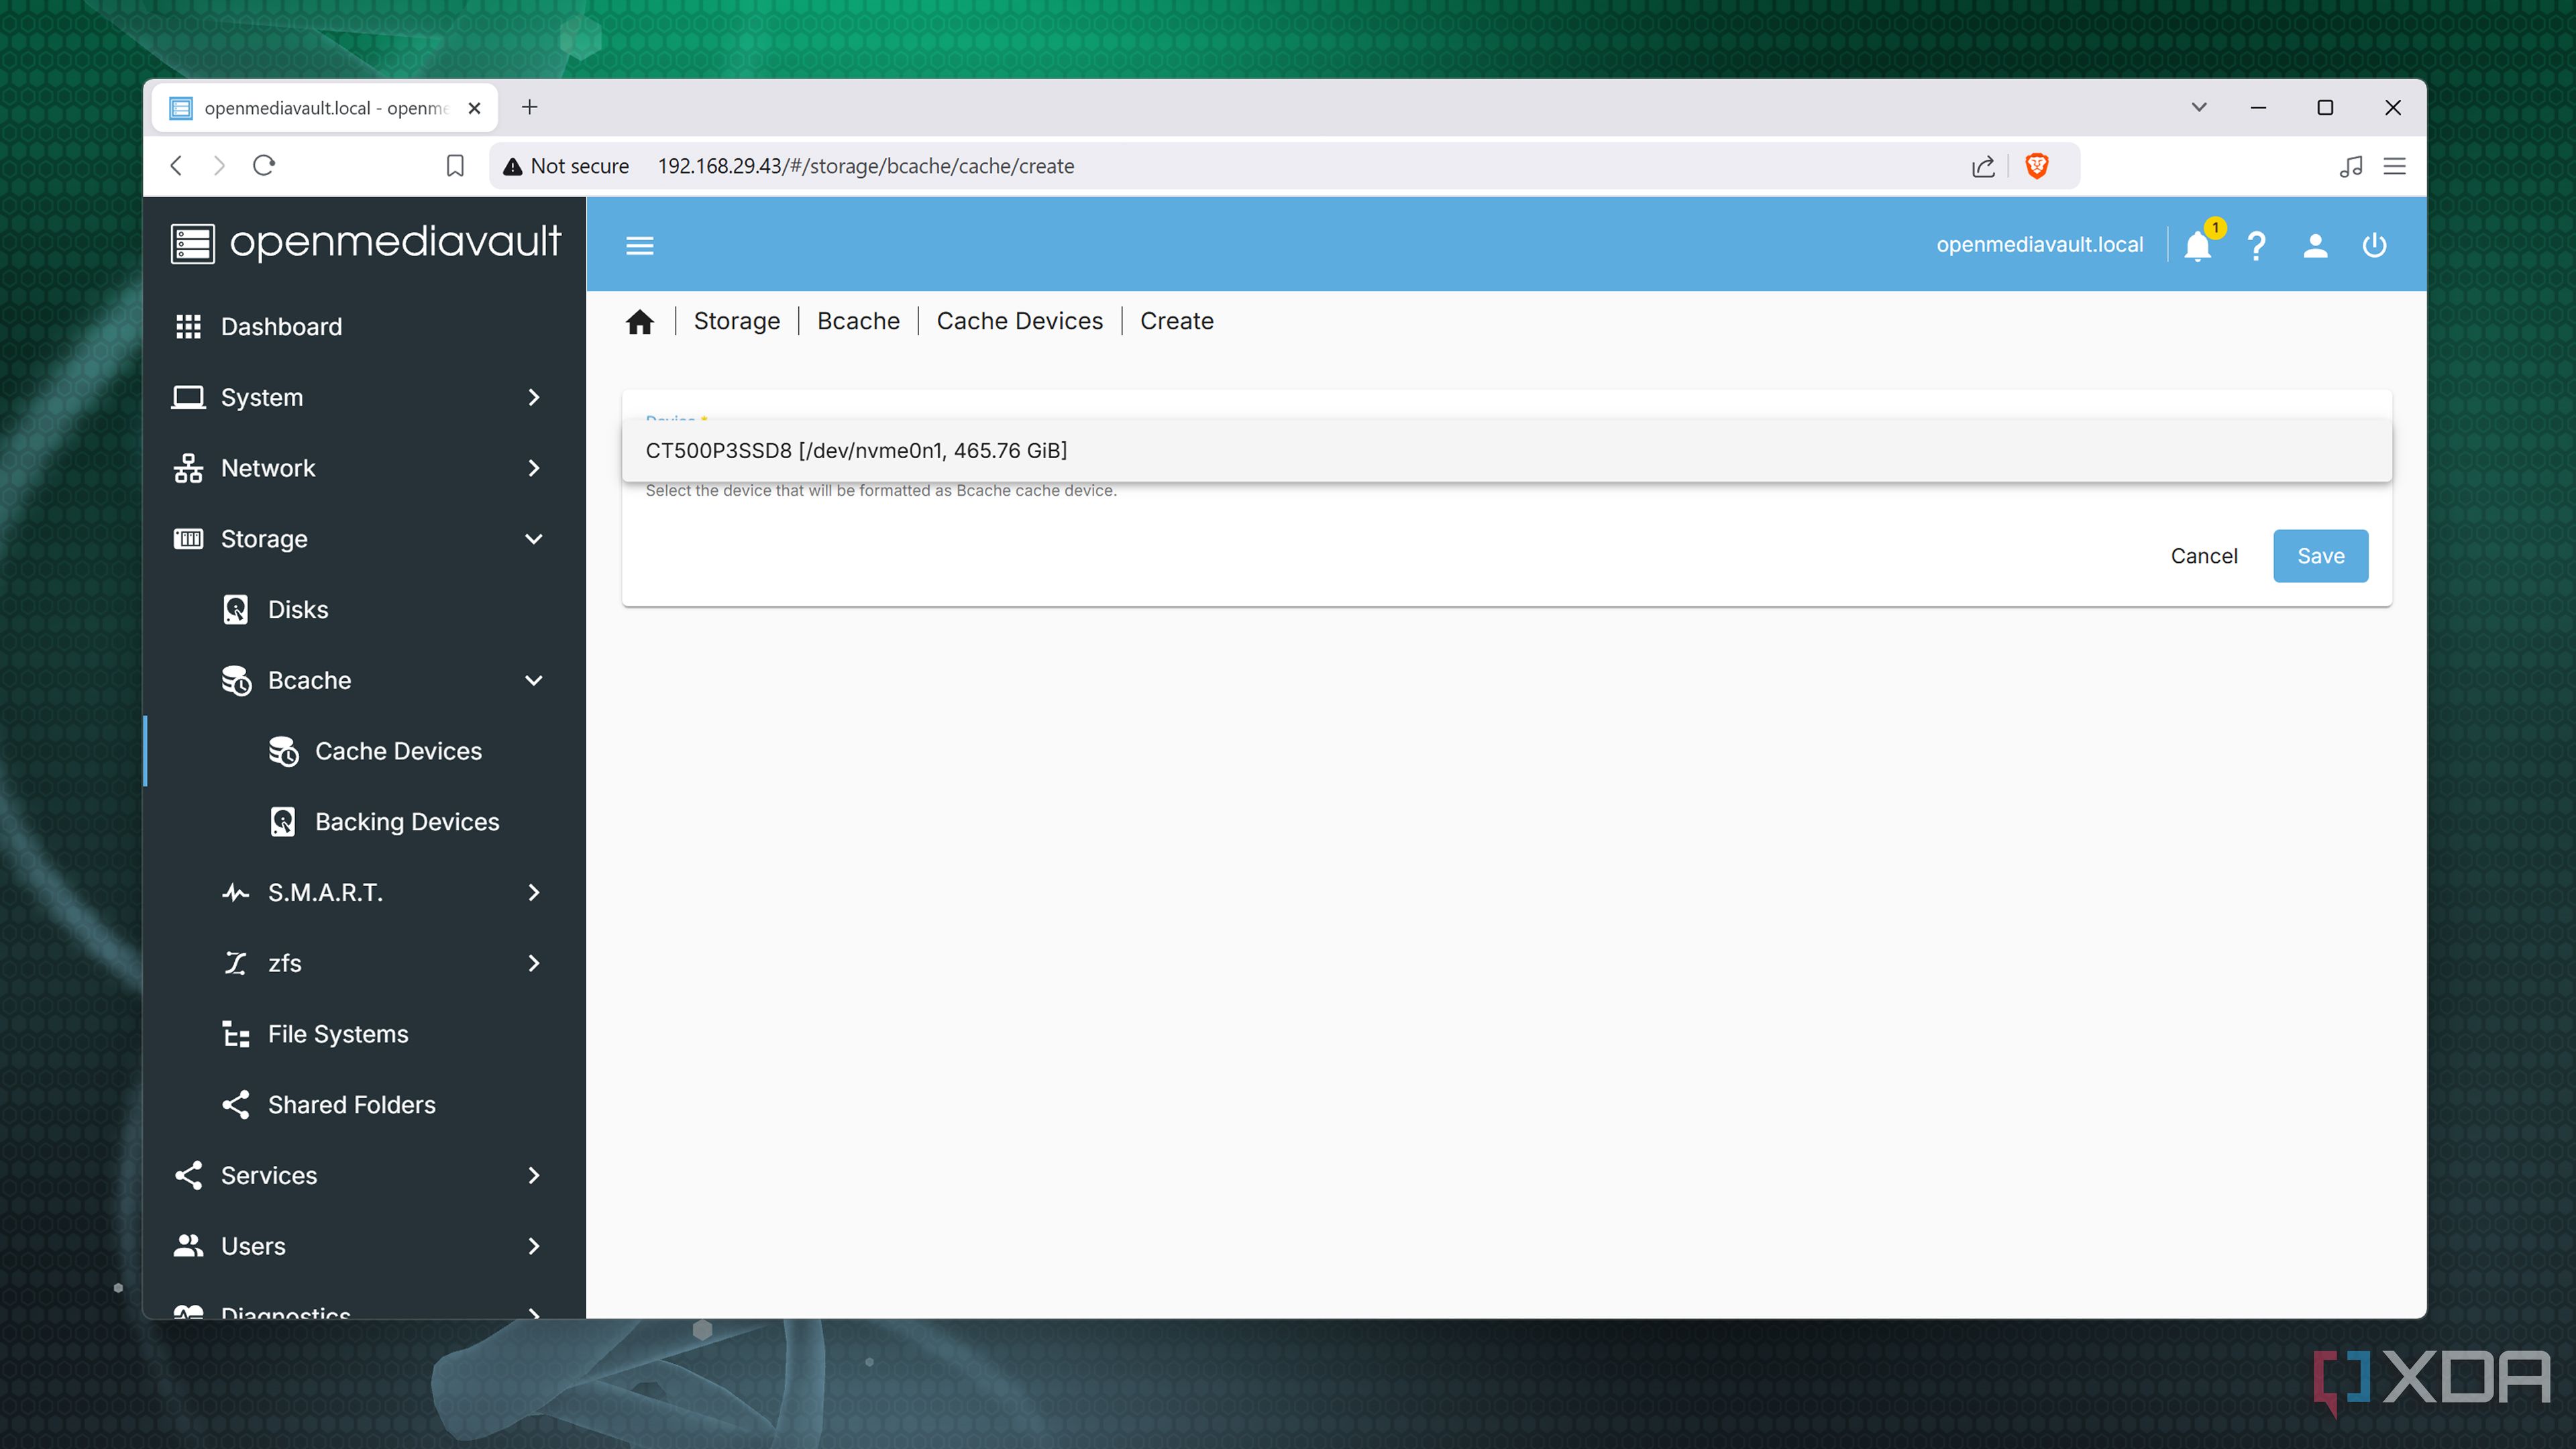Expand the S.M.A.R.T. submenu chevron
Screen dimensions: 2576x1449
tap(534, 892)
